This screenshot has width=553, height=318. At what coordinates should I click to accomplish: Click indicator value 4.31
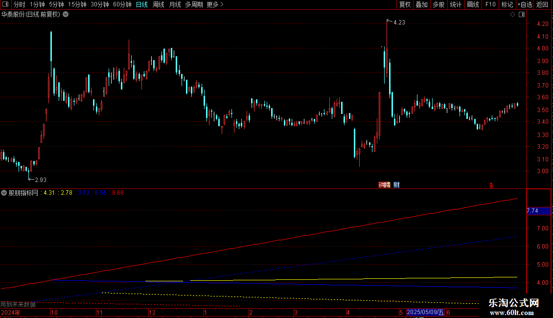pos(49,193)
